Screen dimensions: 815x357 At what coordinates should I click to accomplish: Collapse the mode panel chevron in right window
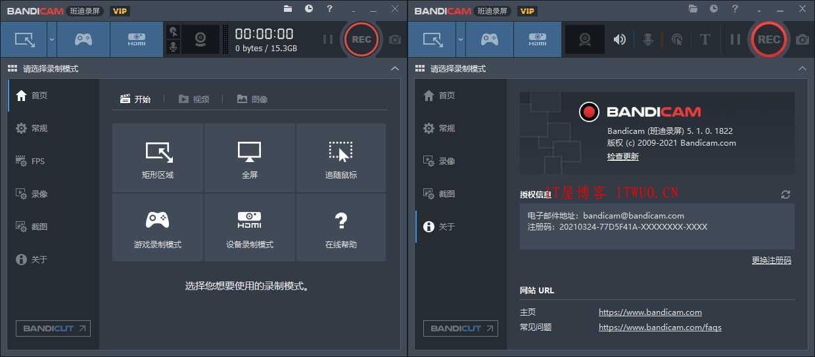click(802, 68)
